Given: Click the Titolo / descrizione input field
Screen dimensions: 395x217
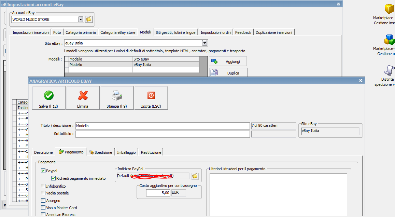Looking at the screenshot, I should [x=163, y=126].
